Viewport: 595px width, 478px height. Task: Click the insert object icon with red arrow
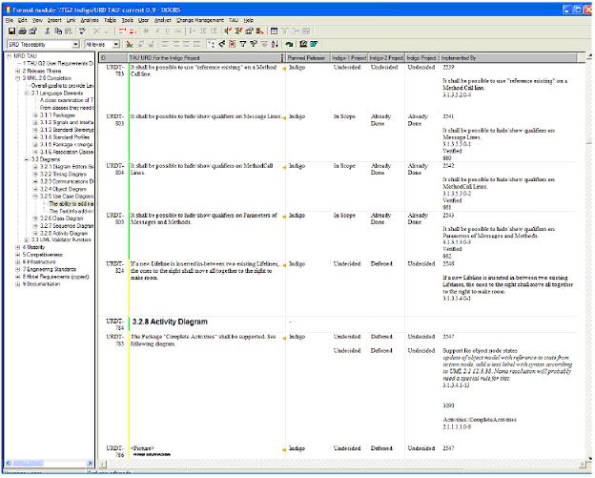click(122, 31)
